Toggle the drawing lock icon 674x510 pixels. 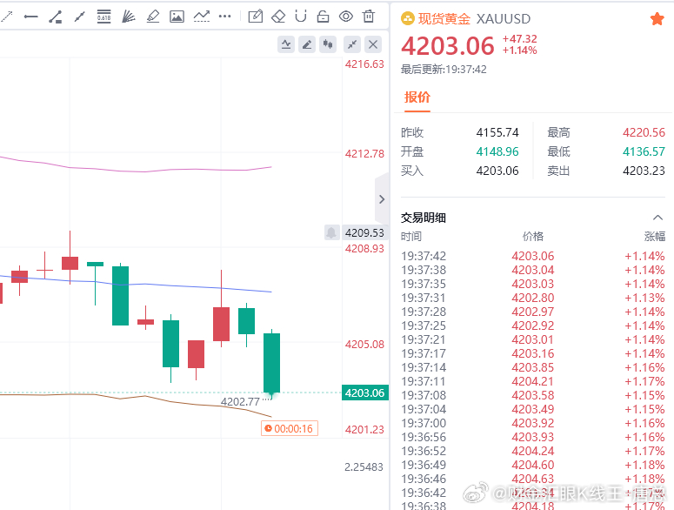point(323,17)
